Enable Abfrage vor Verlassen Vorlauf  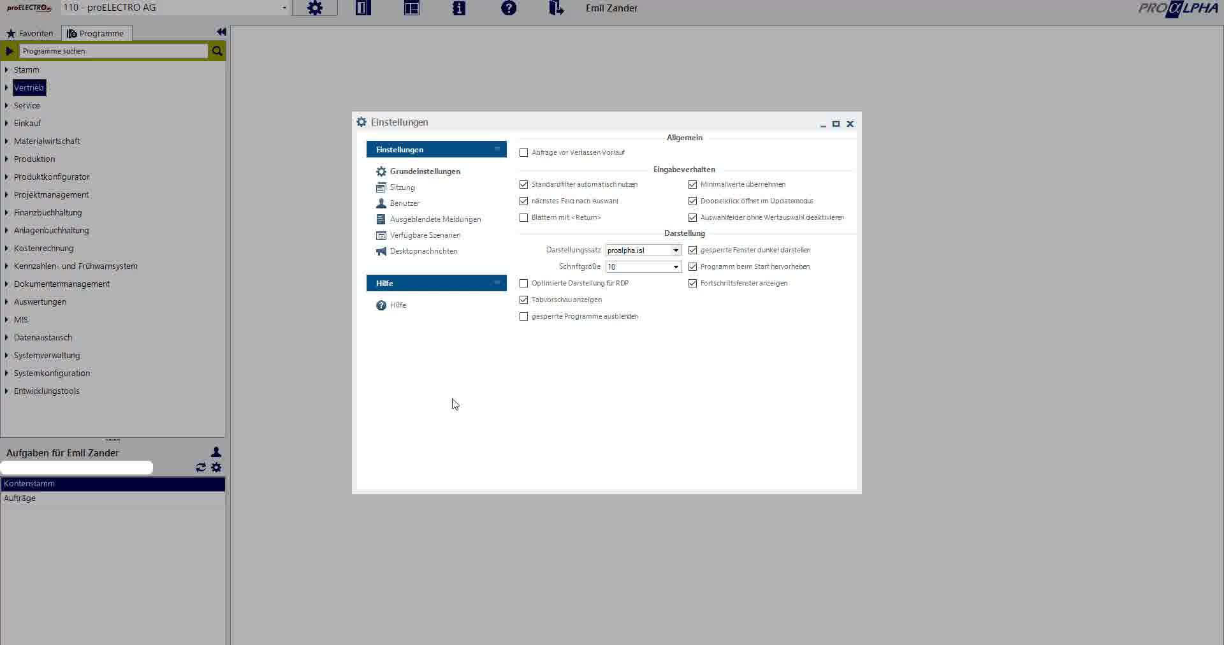(524, 153)
